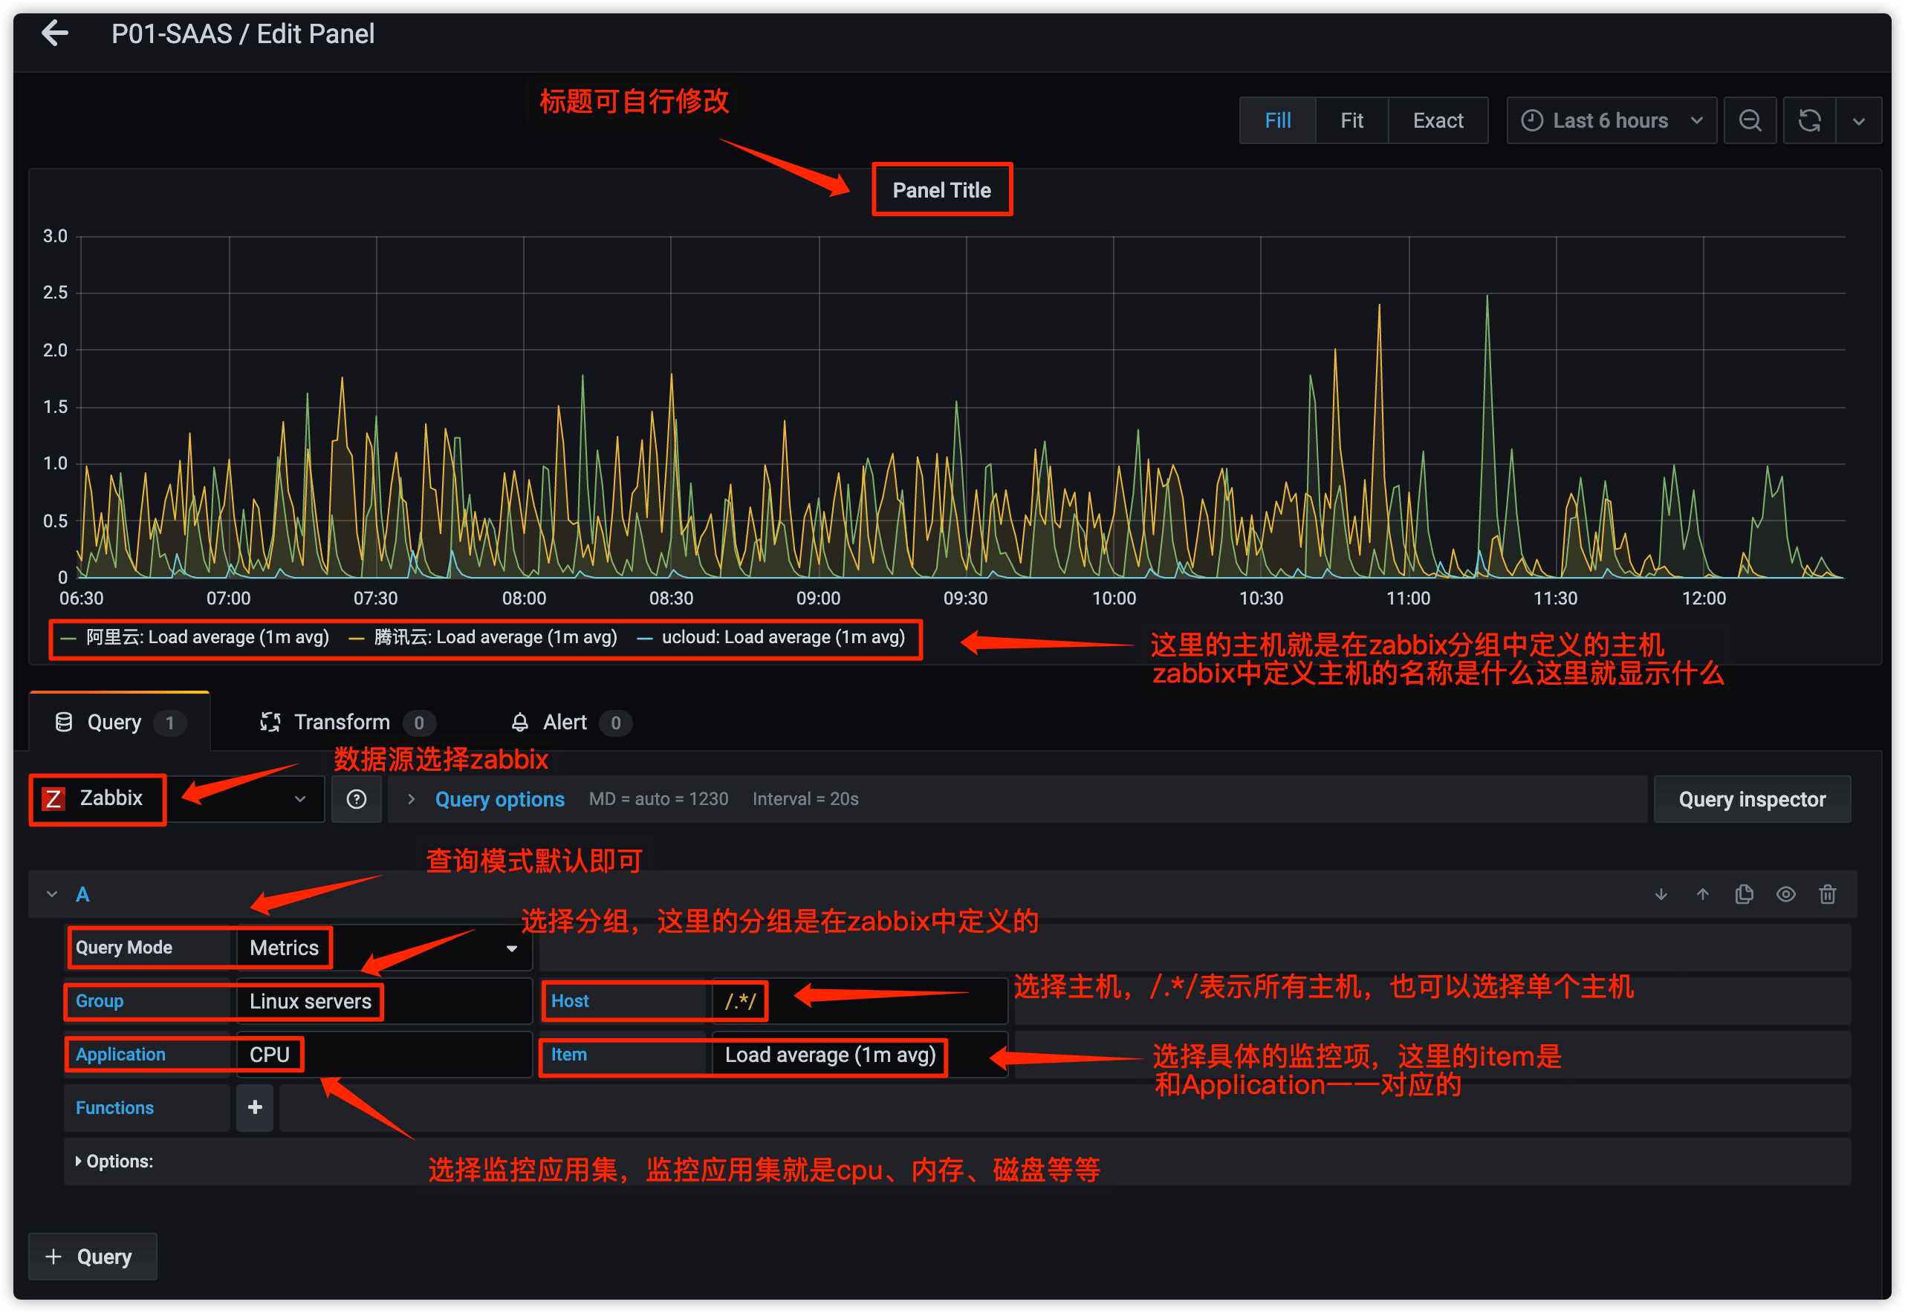
Task: Switch to the Transform tab
Action: 342,723
